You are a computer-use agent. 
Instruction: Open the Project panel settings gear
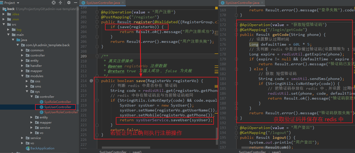(x=69, y=3)
